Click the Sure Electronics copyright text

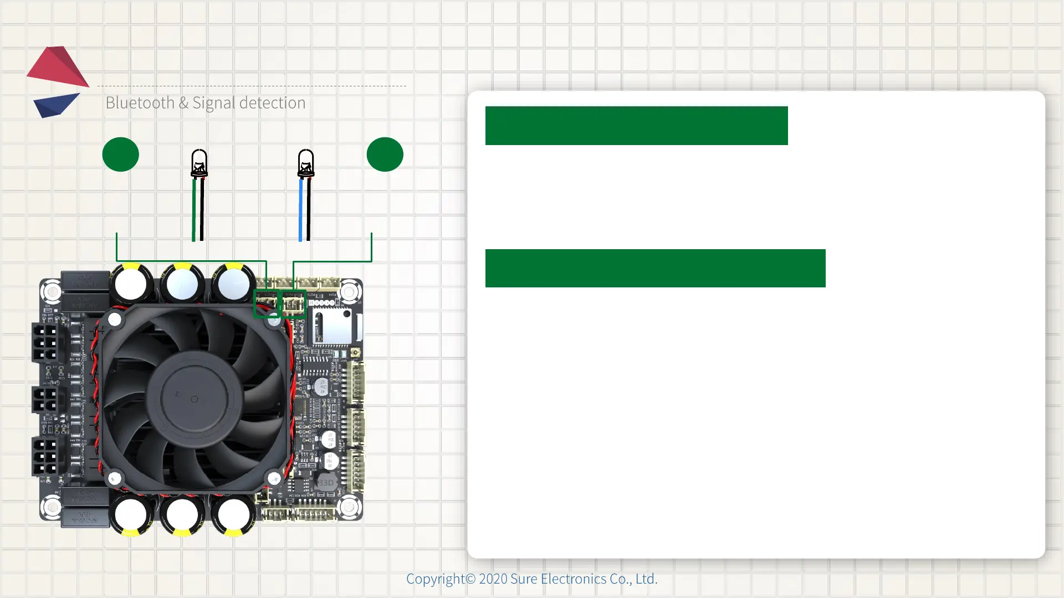point(531,579)
